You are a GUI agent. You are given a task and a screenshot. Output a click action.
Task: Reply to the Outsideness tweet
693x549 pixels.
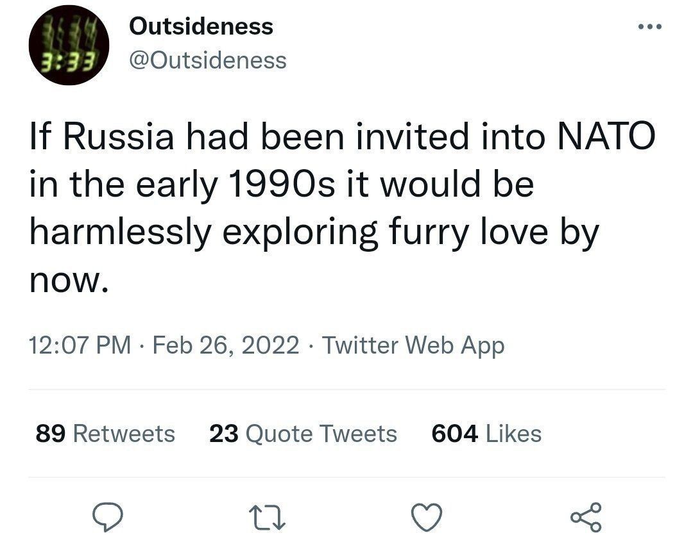[x=107, y=516]
